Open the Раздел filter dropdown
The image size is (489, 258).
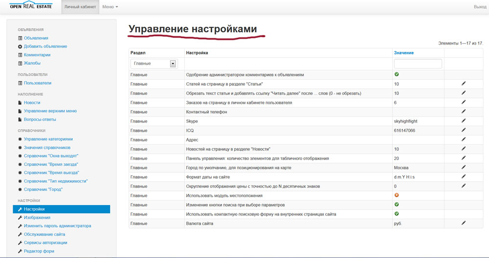153,64
